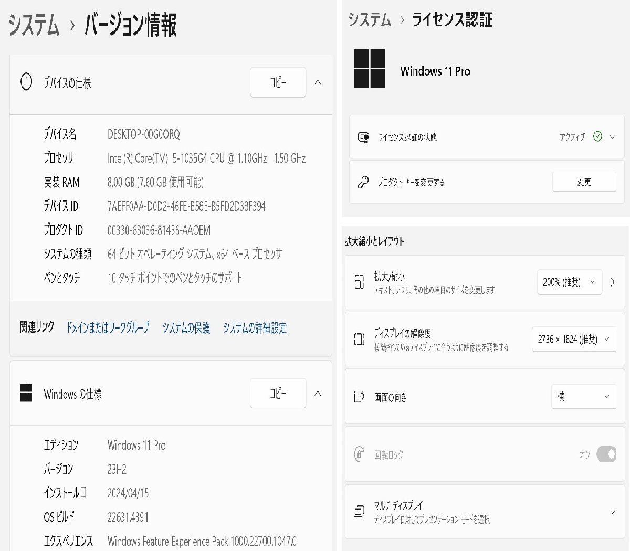Open the システムの保護 link

186,328
